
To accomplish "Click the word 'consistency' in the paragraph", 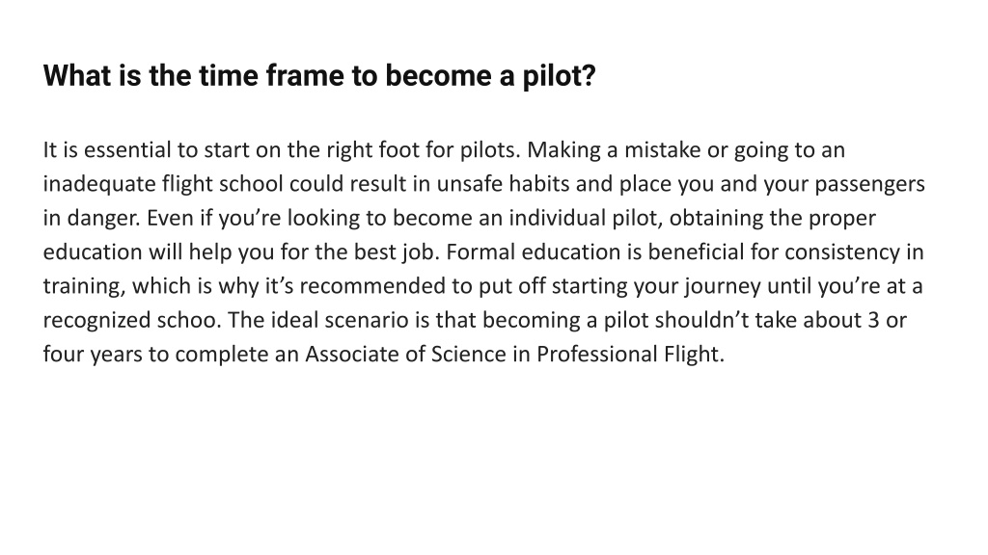I will [x=842, y=253].
